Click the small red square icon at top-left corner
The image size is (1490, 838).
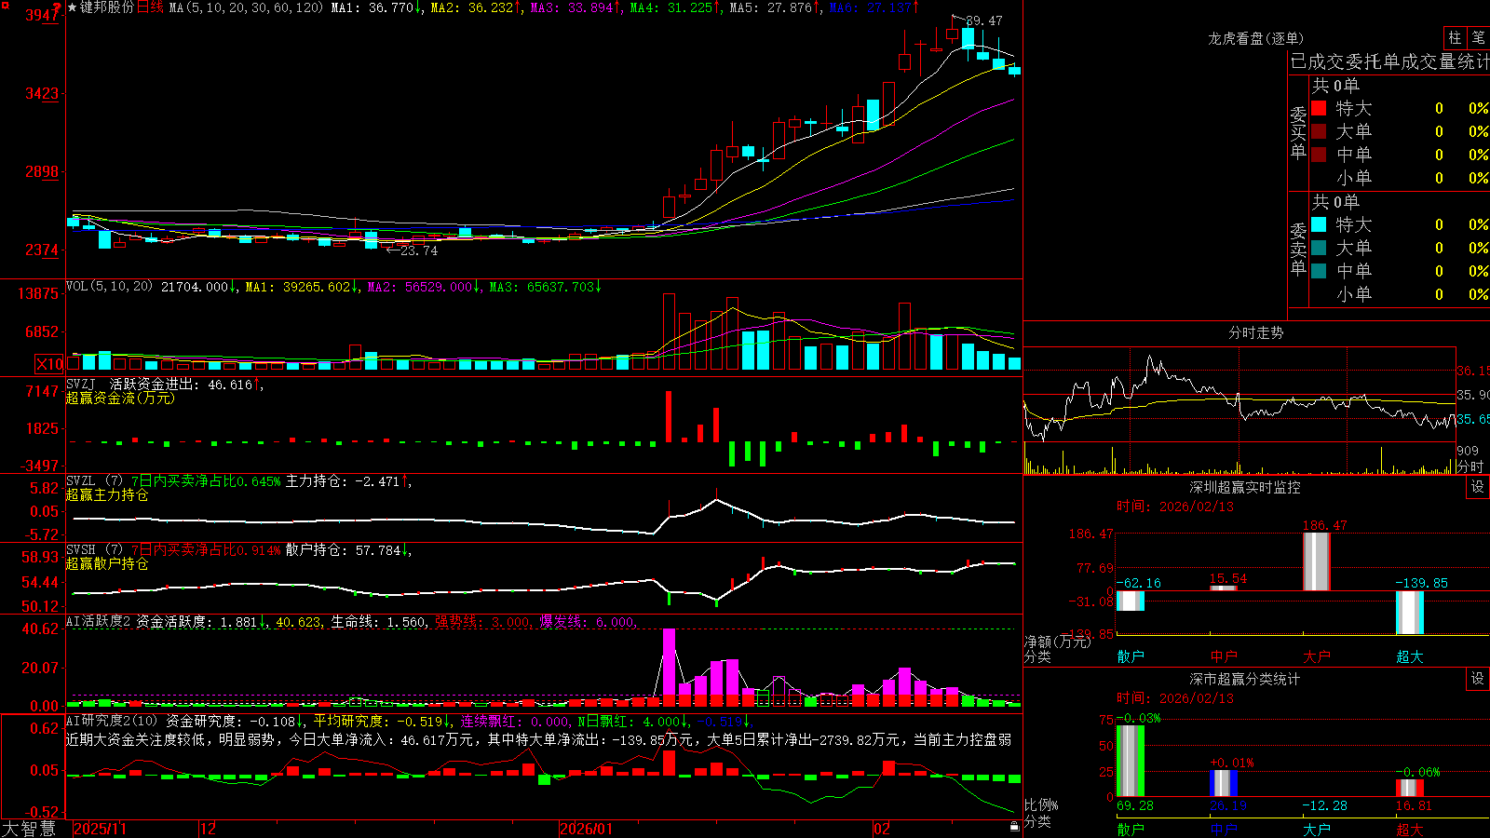pos(5,5)
